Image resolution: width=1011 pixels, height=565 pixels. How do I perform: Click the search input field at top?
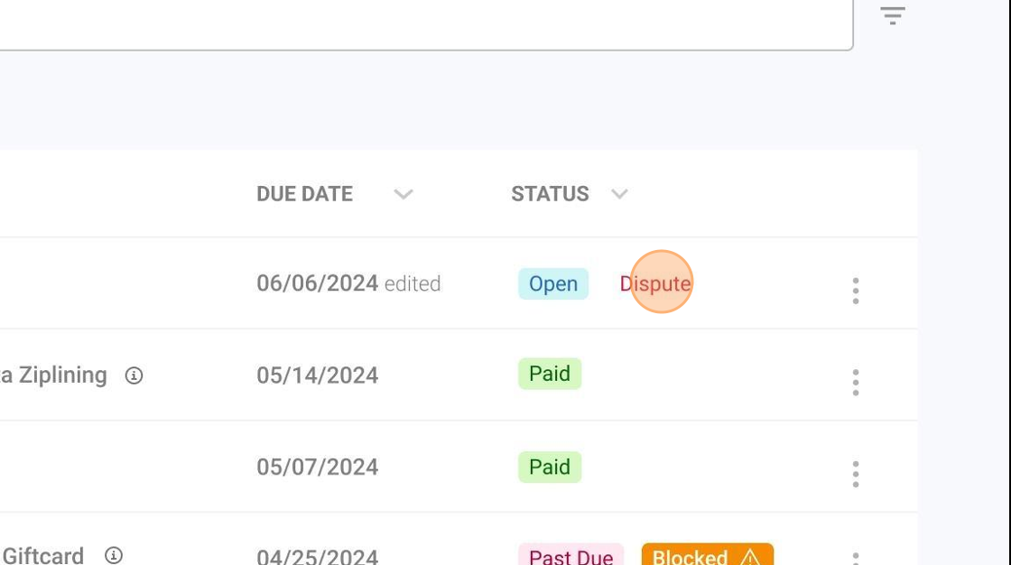[x=425, y=24]
